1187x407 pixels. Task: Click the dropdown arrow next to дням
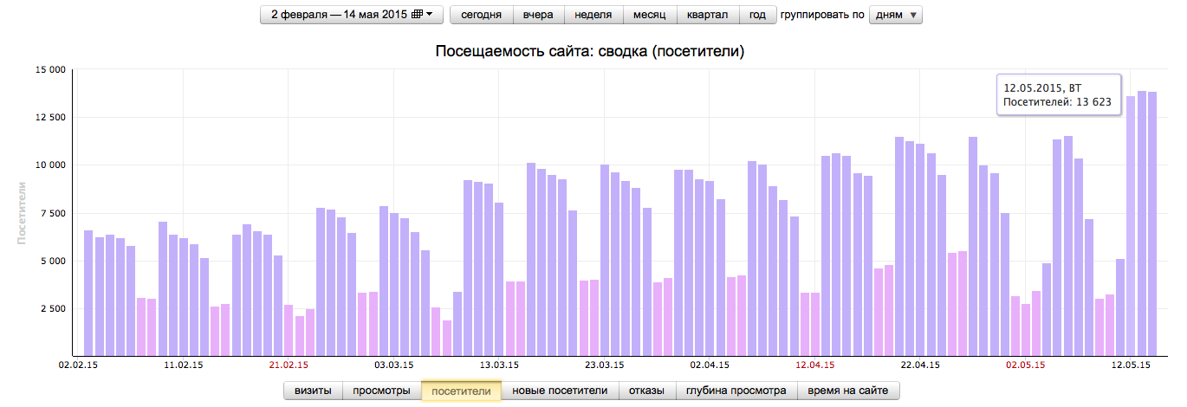(x=913, y=16)
